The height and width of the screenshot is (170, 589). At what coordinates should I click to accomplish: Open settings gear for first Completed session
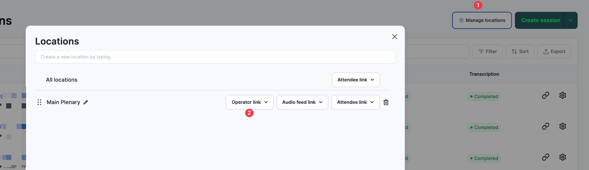(x=562, y=95)
